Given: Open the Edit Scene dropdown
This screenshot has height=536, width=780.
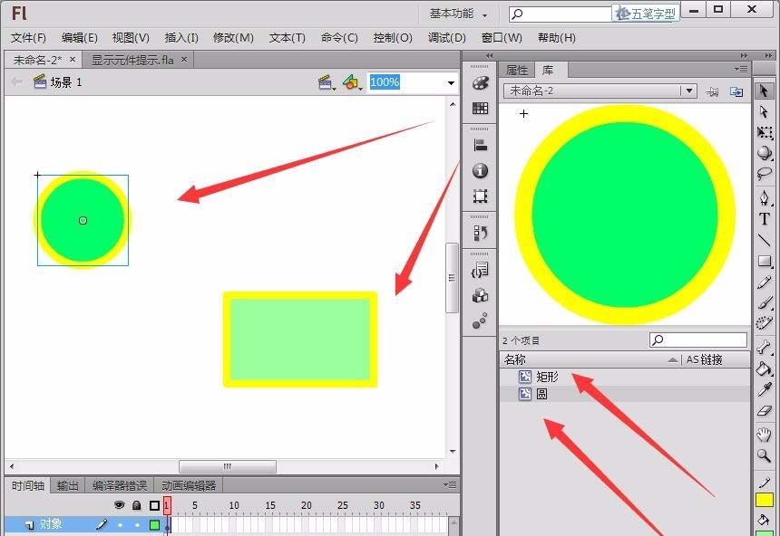Looking at the screenshot, I should tap(327, 82).
